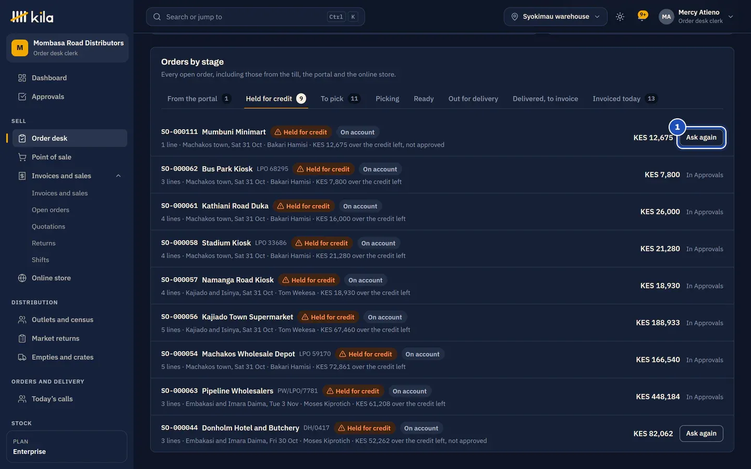Image resolution: width=751 pixels, height=469 pixels.
Task: Open the Quotations submenu link
Action: [x=49, y=227]
